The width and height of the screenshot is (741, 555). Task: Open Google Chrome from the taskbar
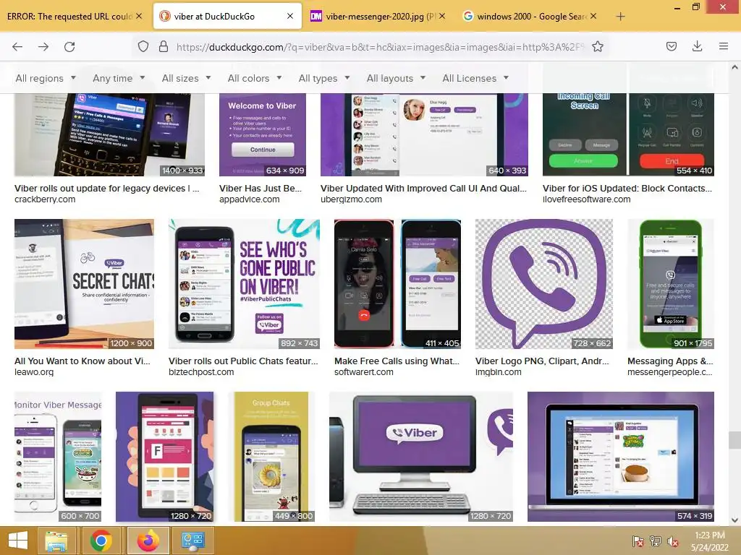tap(101, 541)
